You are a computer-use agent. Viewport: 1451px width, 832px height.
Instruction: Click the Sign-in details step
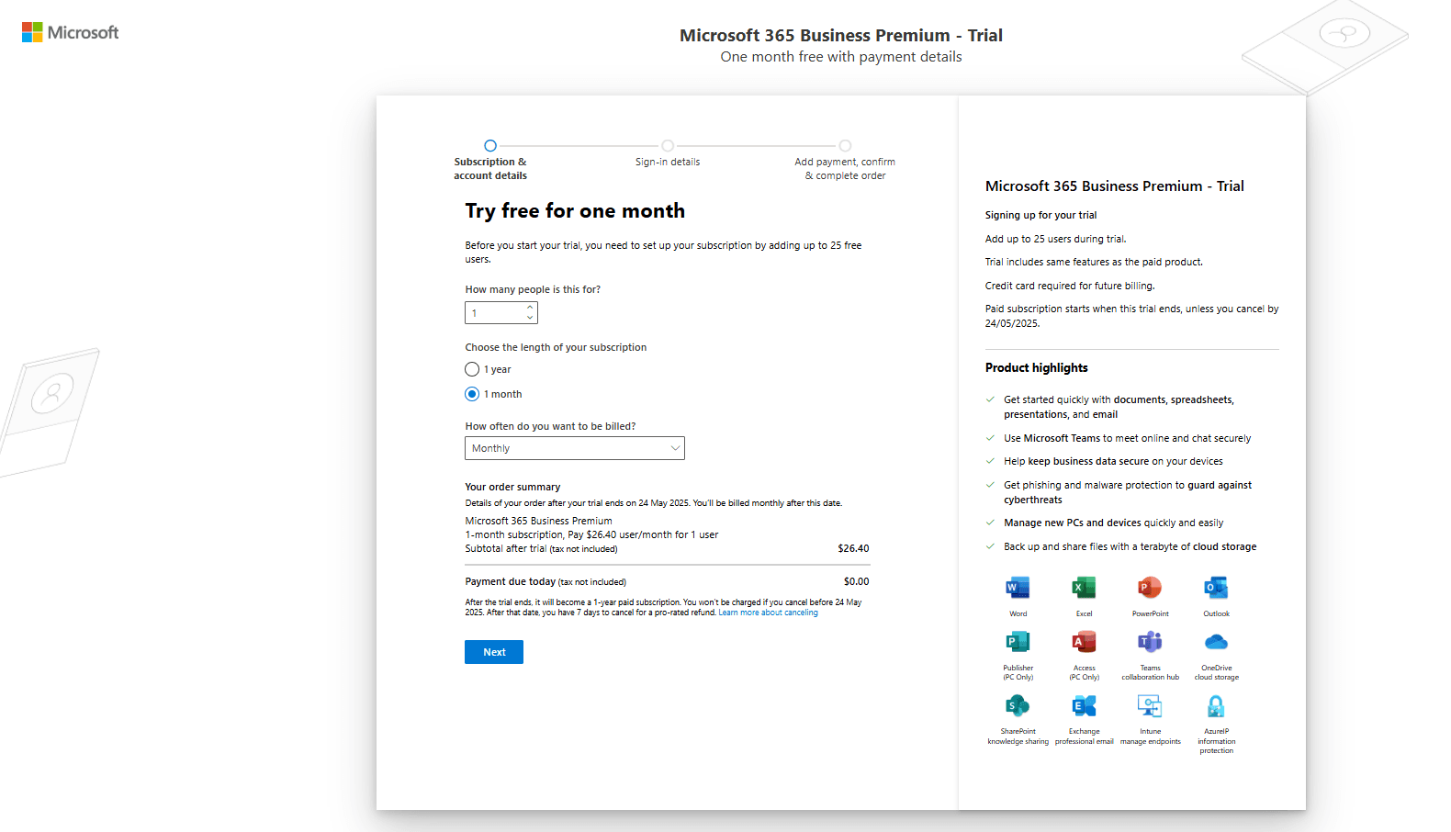[668, 154]
